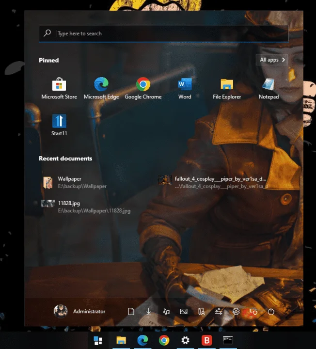Launch the Start11 pinned app
The width and height of the screenshot is (316, 349).
pyautogui.click(x=59, y=125)
